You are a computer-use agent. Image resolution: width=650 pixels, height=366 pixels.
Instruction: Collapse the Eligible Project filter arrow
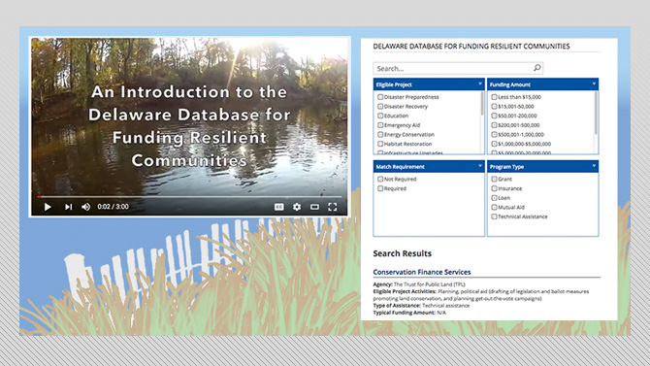coord(480,83)
